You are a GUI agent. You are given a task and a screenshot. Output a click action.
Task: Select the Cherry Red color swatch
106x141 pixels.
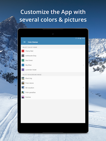(x=23, y=51)
